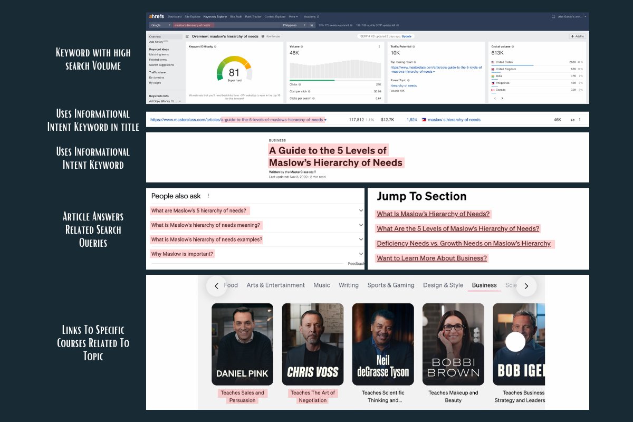
Task: Select the Writing category tab
Action: (x=349, y=285)
